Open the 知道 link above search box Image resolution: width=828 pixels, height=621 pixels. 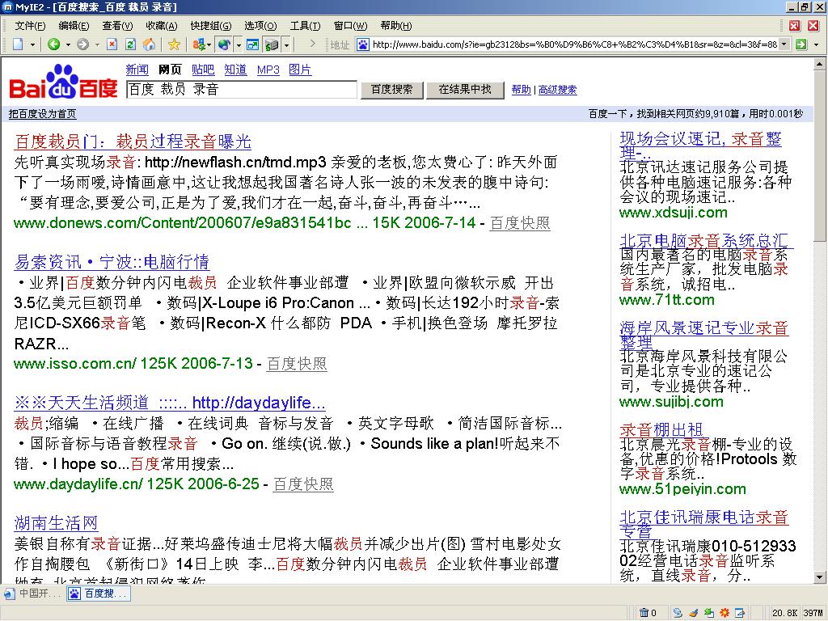pyautogui.click(x=235, y=70)
